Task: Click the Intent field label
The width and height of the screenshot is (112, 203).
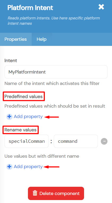Action: (11, 60)
